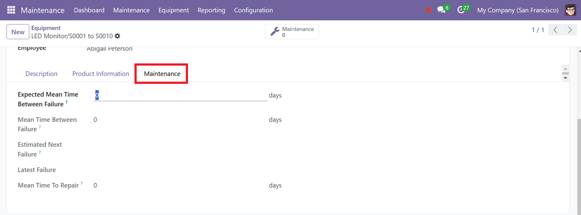Open the user avatar menu
Screen dimensions: 581x215
click(570, 10)
